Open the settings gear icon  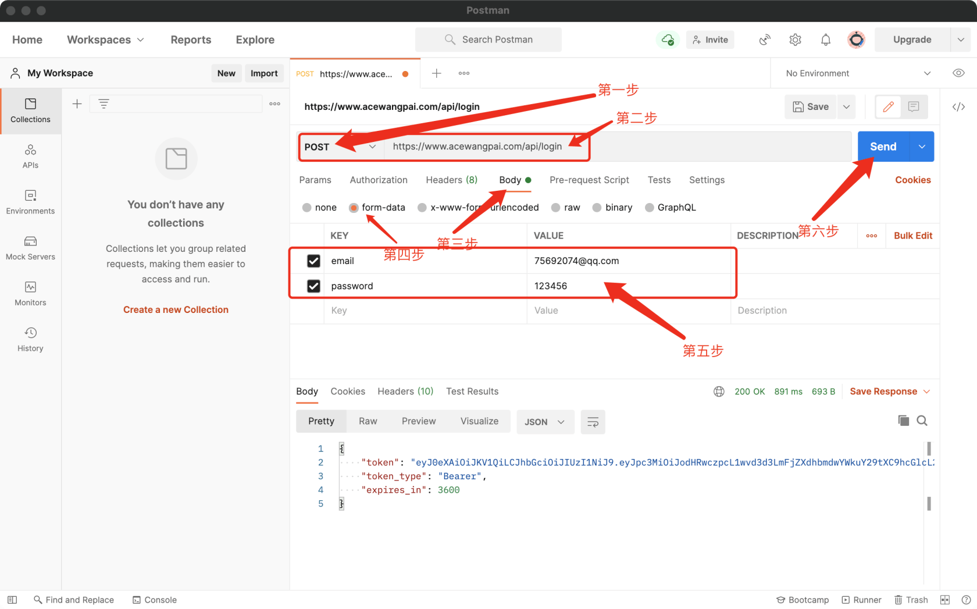pos(795,40)
